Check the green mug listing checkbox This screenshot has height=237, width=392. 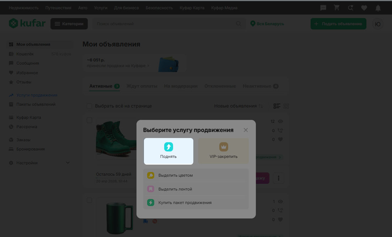point(89,200)
